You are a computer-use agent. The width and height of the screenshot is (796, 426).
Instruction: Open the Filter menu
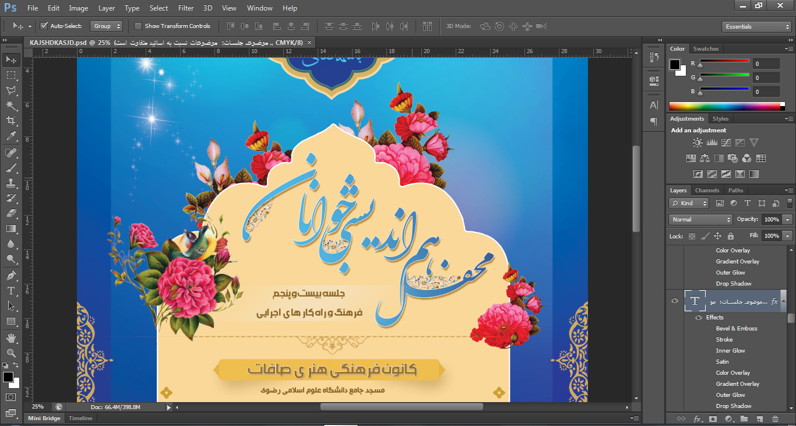(186, 8)
